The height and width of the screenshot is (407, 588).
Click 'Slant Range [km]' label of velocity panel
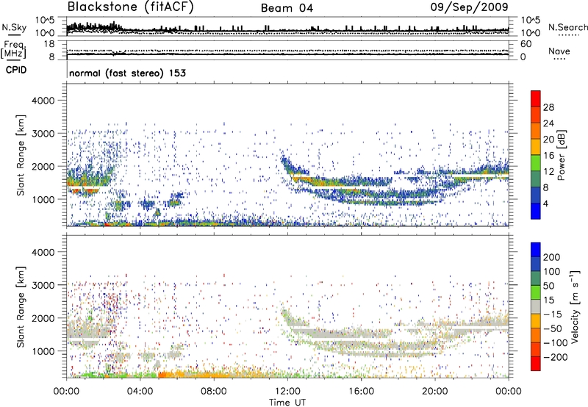[21, 307]
